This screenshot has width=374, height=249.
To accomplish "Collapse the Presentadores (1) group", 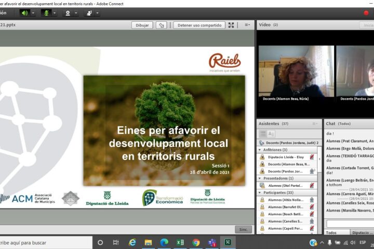I will pyautogui.click(x=260, y=178).
